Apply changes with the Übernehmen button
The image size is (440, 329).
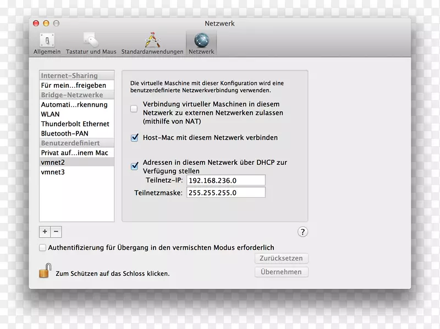[x=281, y=271]
